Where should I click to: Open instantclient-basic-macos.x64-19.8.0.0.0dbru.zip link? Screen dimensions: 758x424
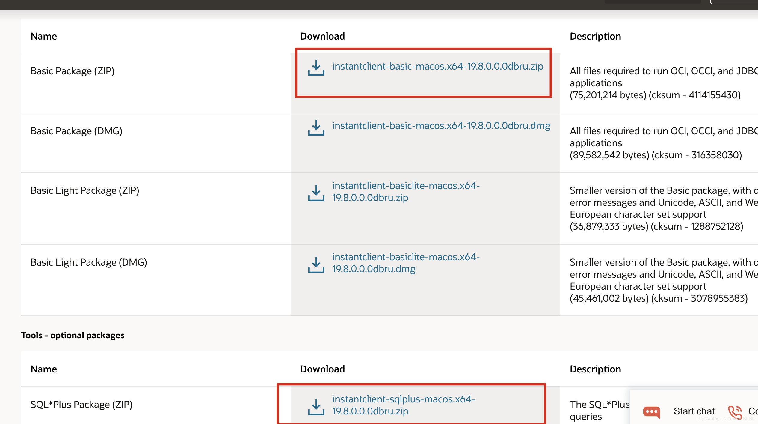(x=437, y=66)
